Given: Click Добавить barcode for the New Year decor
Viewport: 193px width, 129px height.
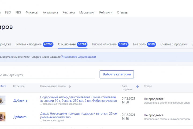Looking at the screenshot, I should click(x=20, y=117).
